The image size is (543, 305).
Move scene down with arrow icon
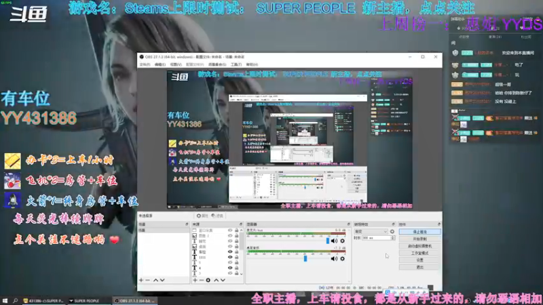[162, 280]
